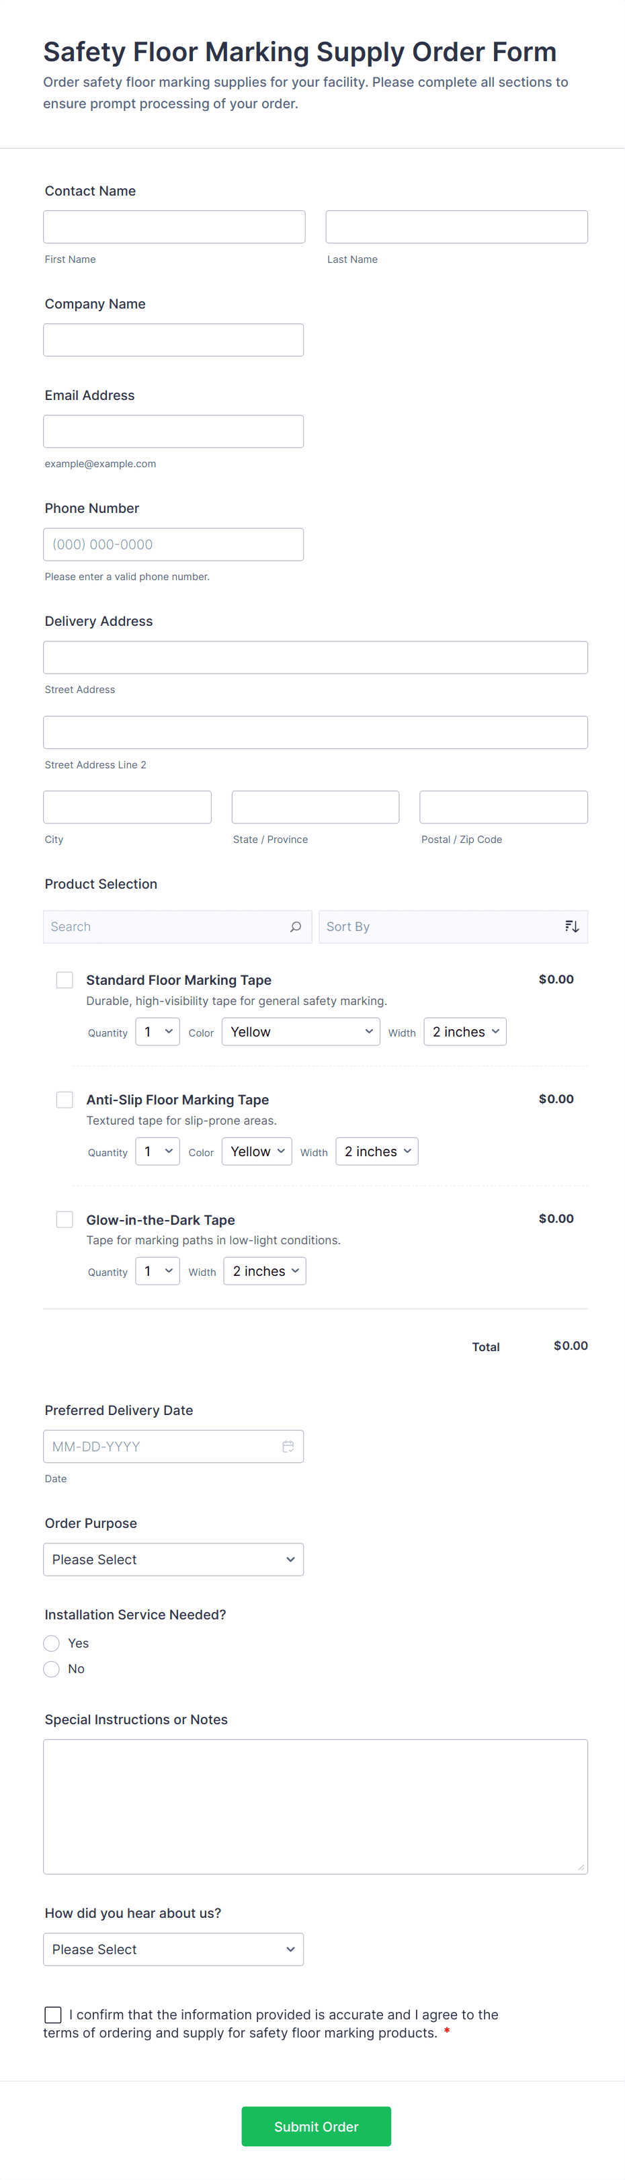Open Standard Floor Marking Tape Color dropdown

click(300, 1032)
